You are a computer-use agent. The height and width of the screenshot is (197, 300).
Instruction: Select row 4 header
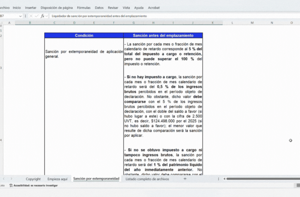pyautogui.click(x=1, y=140)
